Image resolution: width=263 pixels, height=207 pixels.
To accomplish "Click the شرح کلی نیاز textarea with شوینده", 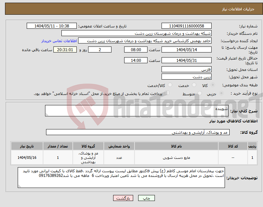I will click(x=137, y=111).
